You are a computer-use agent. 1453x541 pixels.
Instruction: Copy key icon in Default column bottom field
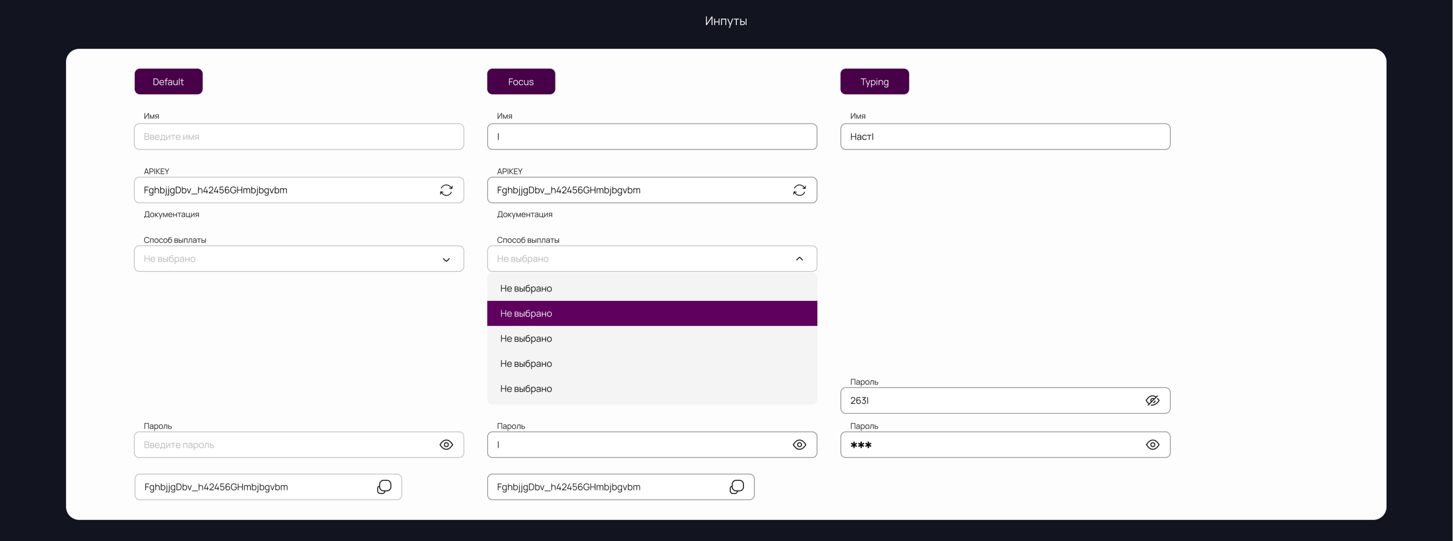[x=384, y=487]
